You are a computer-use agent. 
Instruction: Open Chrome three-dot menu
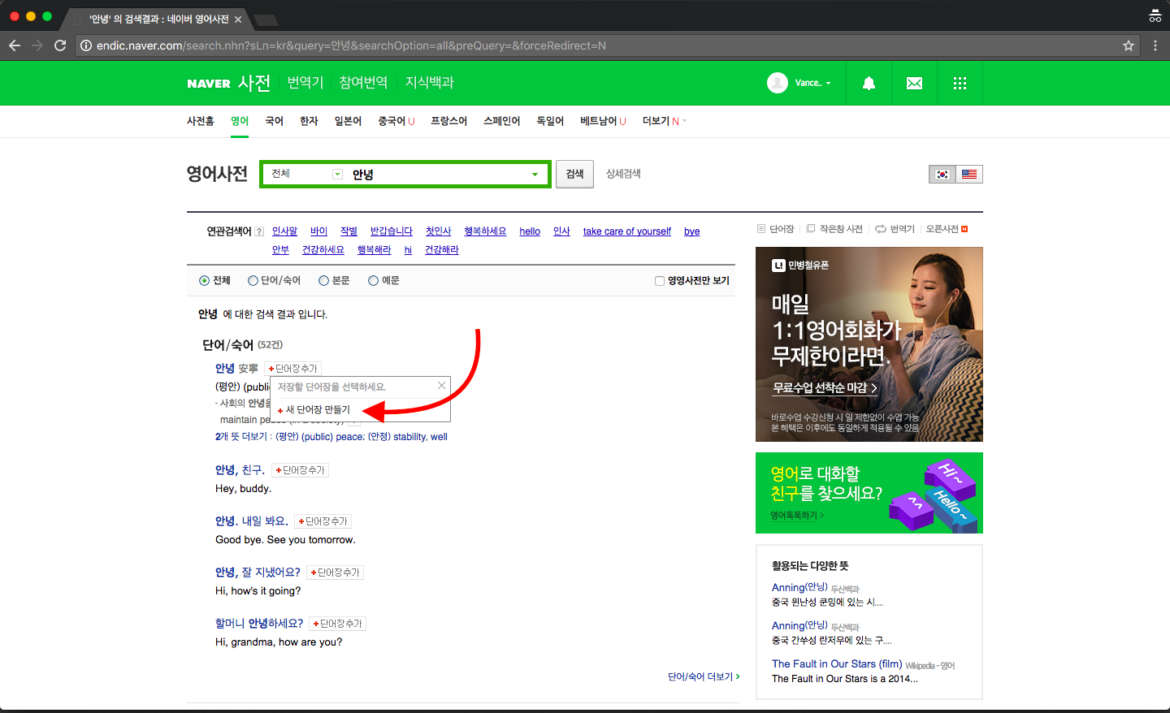pyautogui.click(x=1155, y=45)
